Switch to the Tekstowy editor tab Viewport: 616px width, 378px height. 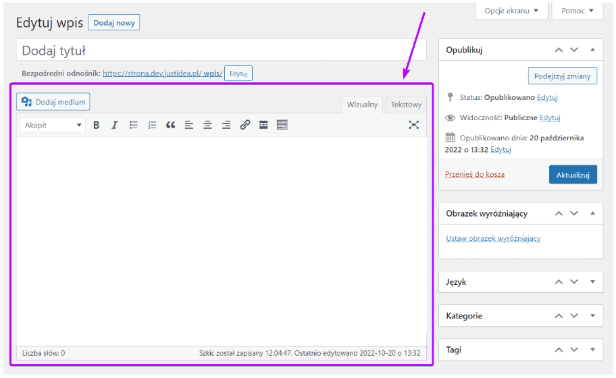[406, 105]
